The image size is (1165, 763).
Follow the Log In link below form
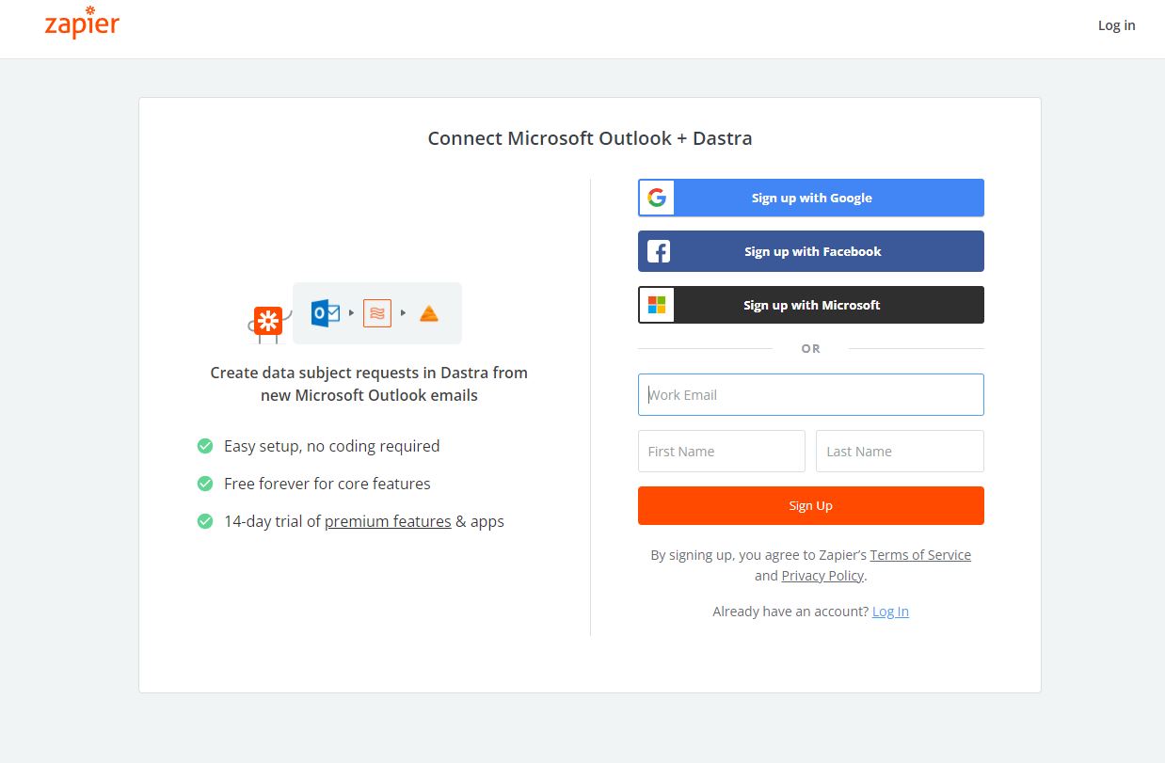click(890, 612)
